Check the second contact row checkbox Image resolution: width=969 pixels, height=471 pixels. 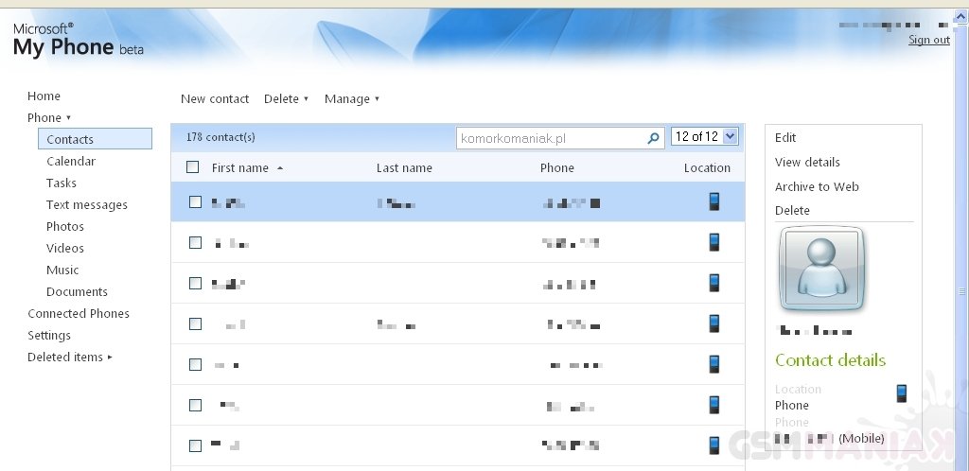195,243
